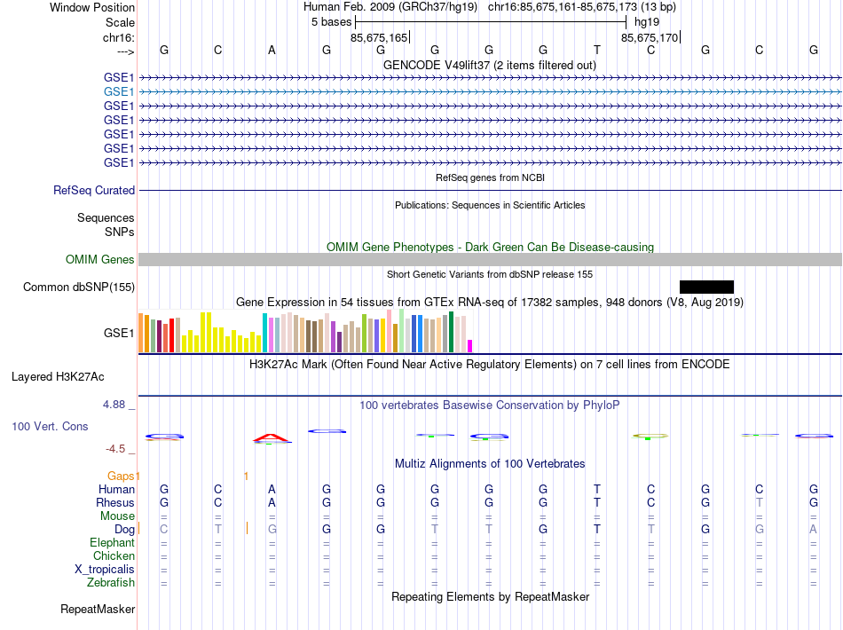This screenshot has height=630, width=843.
Task: Click the Mouse species label
Action: pyautogui.click(x=118, y=516)
